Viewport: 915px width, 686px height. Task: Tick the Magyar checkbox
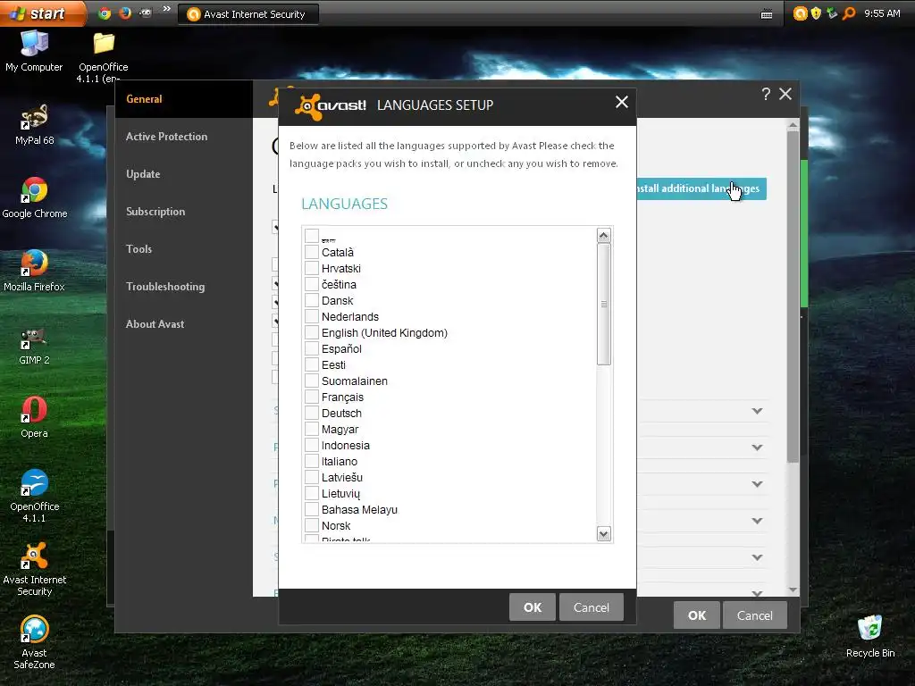(312, 429)
